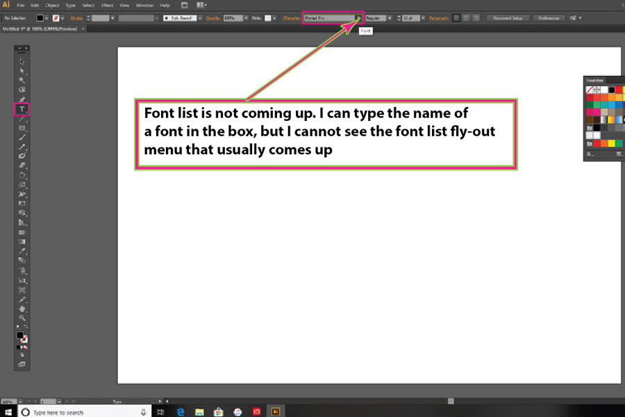Open the arrange documents dropdown
Image resolution: width=625 pixels, height=417 pixels.
coord(201,5)
